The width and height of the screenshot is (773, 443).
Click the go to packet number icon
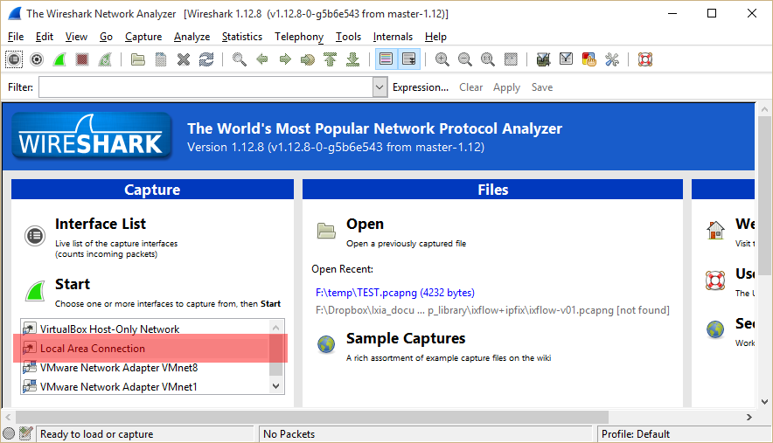[308, 59]
